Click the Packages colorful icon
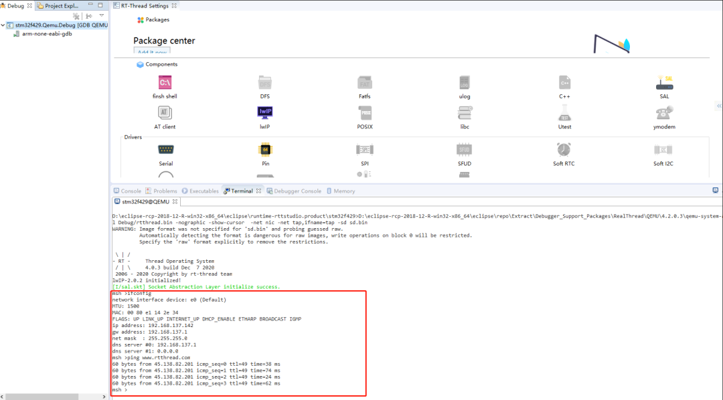Screen dimensions: 723x400 140,20
